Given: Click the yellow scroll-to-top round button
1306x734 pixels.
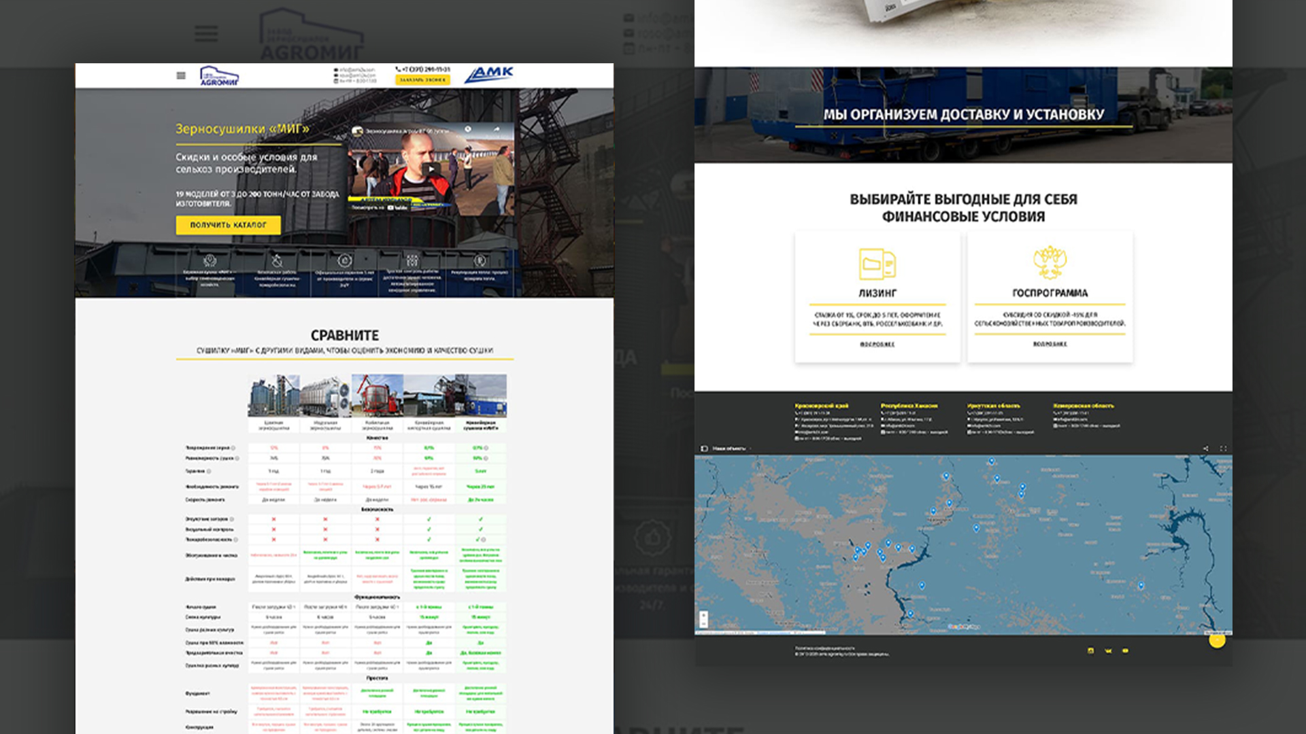Looking at the screenshot, I should (x=1217, y=640).
